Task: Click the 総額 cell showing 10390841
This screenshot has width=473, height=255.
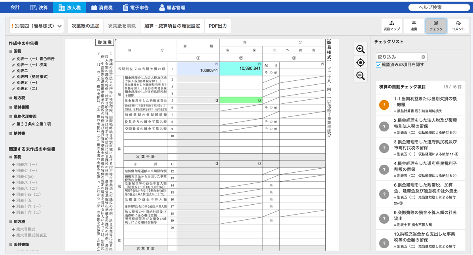Action: (198, 69)
